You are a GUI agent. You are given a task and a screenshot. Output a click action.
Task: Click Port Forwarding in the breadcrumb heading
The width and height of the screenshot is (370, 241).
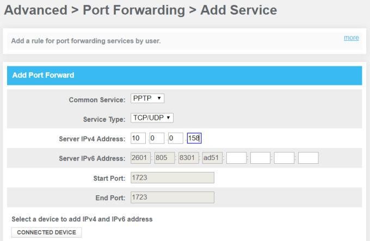(x=134, y=10)
